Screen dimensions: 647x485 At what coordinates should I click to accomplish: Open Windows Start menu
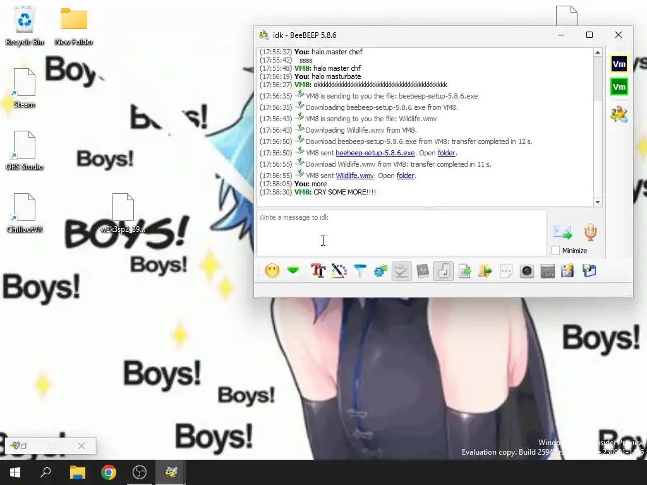coord(15,472)
